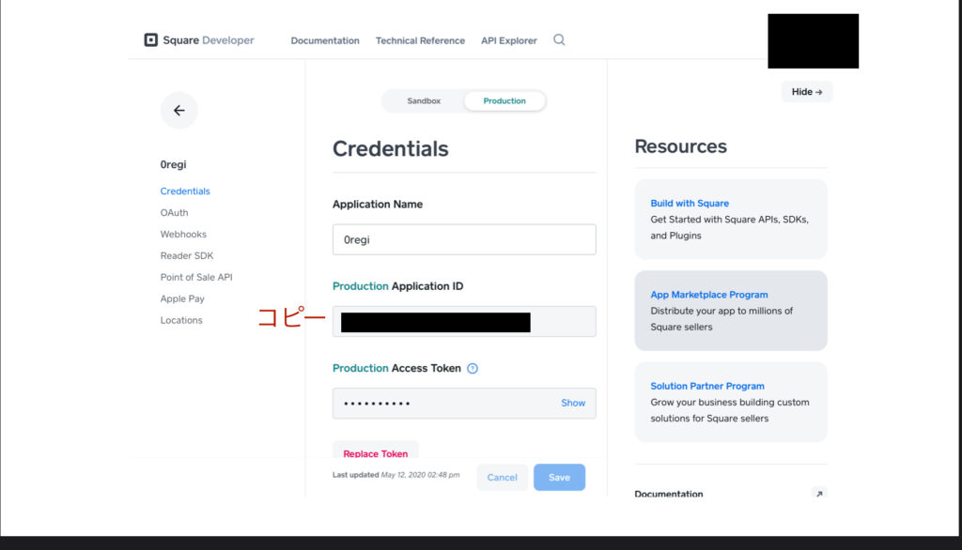Screen dimensions: 962x550
Task: Click the Replace Token button
Action: pyautogui.click(x=376, y=452)
